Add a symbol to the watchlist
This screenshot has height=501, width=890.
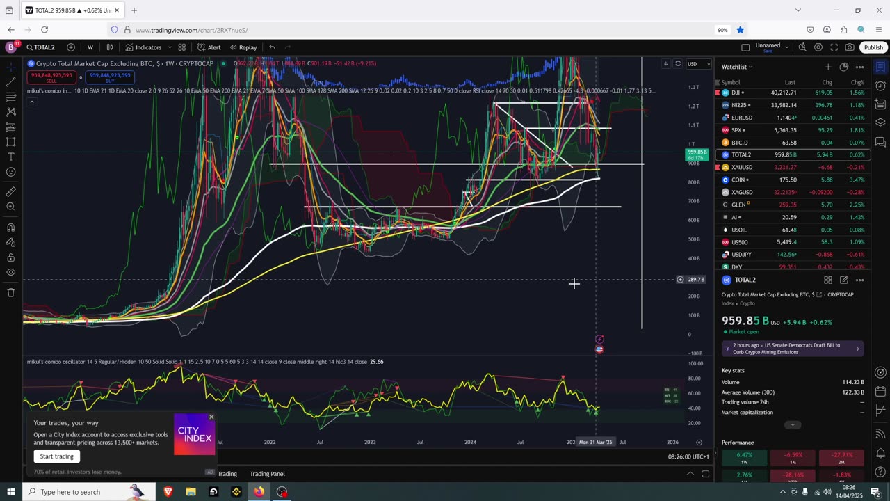click(828, 67)
